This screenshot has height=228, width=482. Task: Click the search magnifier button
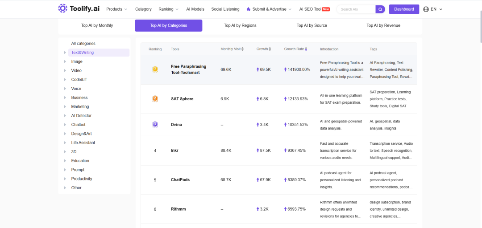click(x=380, y=9)
